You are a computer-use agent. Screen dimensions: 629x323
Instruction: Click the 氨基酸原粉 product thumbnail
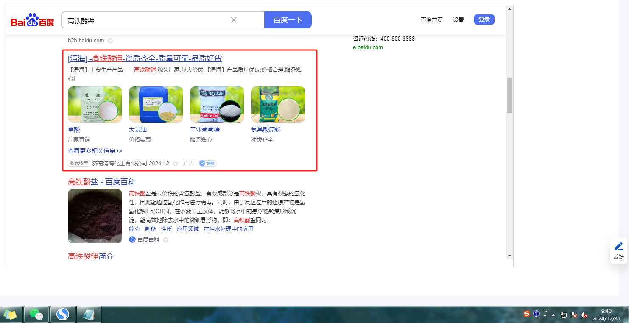pos(278,104)
